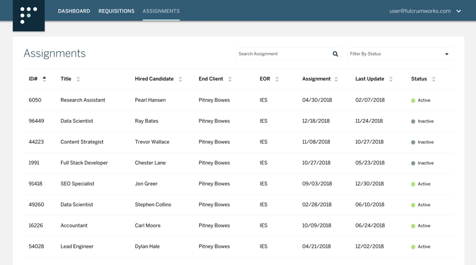Sort by EOR column arrows
The width and height of the screenshot is (476, 265).
[x=277, y=79]
